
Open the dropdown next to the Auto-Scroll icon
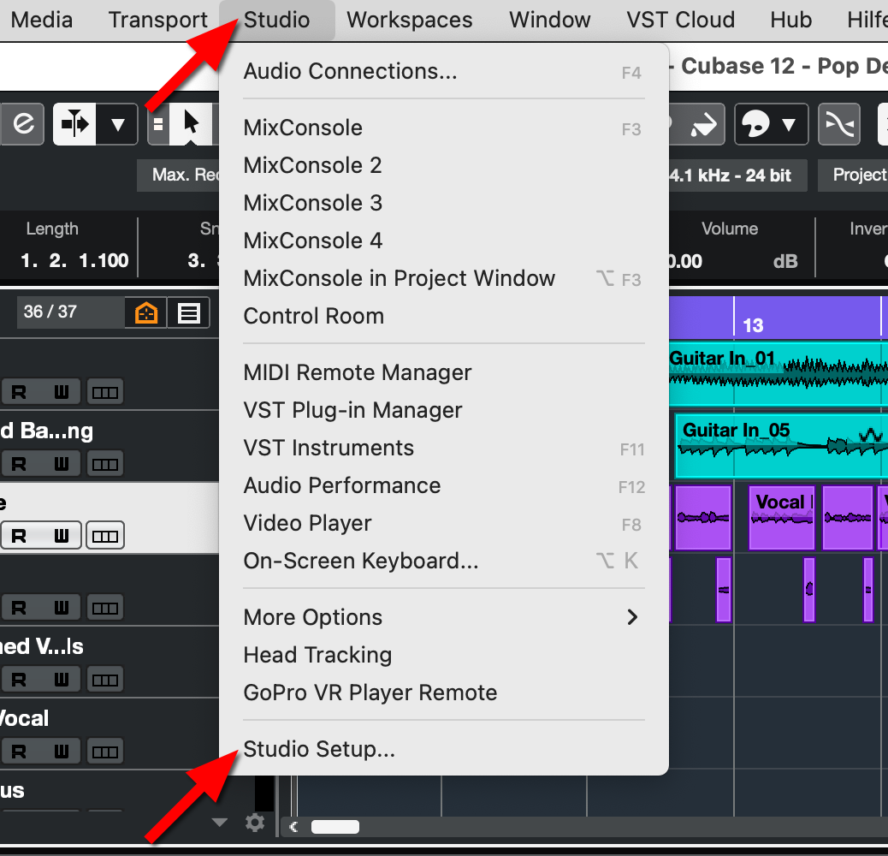click(x=117, y=123)
